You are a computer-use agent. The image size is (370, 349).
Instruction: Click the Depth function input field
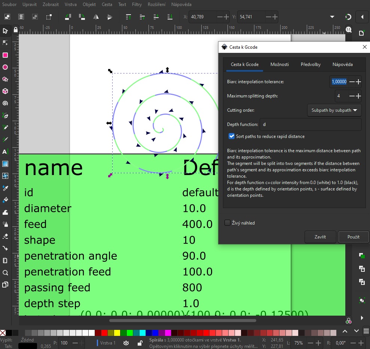[x=311, y=124]
